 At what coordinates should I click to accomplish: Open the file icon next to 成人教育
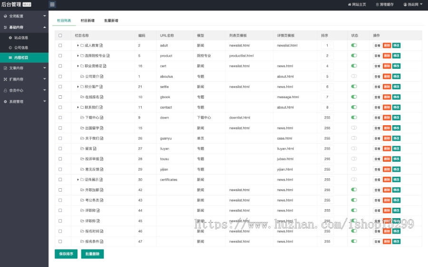pyautogui.click(x=101, y=46)
